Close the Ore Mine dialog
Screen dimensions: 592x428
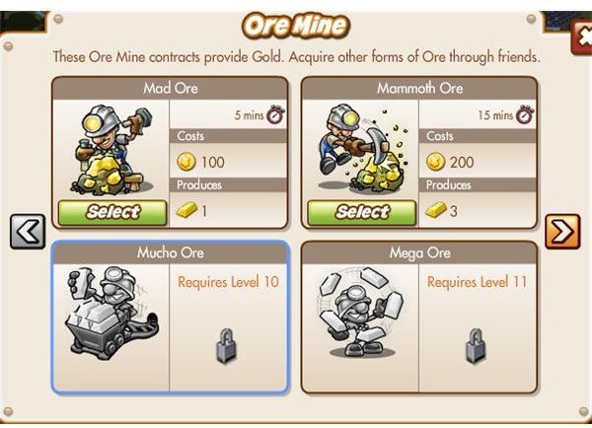(x=583, y=37)
